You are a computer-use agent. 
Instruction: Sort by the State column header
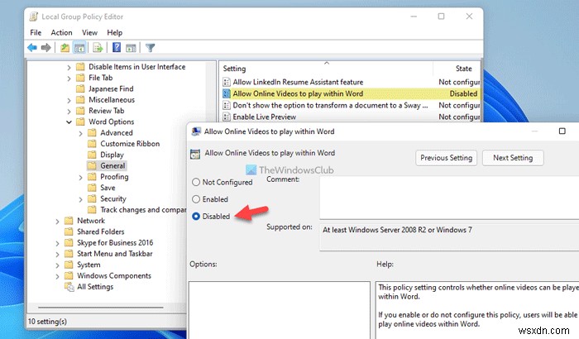[x=463, y=69]
